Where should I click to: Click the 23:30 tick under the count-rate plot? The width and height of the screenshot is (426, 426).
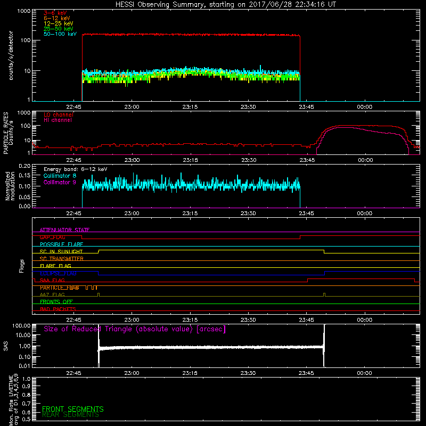coord(248,107)
